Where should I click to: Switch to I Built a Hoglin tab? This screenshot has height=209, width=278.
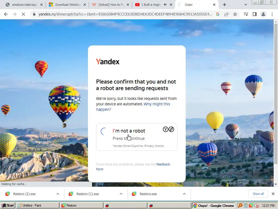(151, 5)
